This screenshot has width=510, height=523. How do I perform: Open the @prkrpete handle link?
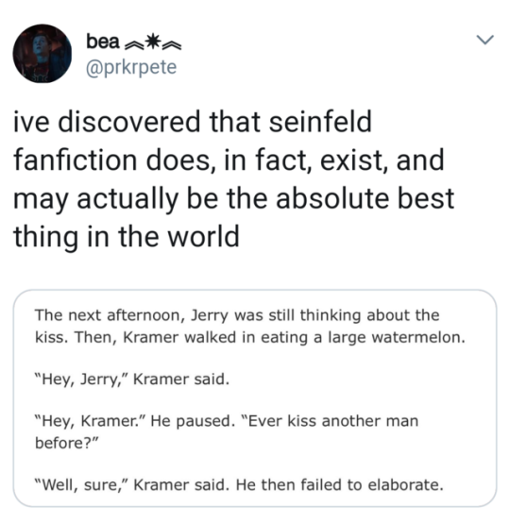[131, 67]
